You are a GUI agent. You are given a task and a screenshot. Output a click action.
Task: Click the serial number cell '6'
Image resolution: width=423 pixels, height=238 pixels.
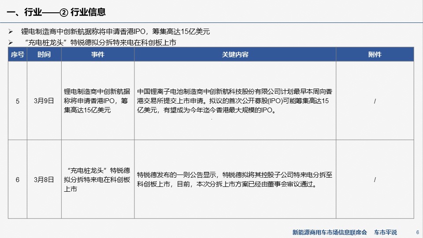[18, 179]
